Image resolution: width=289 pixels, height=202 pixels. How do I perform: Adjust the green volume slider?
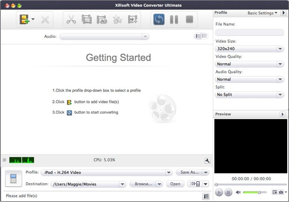(x=255, y=192)
